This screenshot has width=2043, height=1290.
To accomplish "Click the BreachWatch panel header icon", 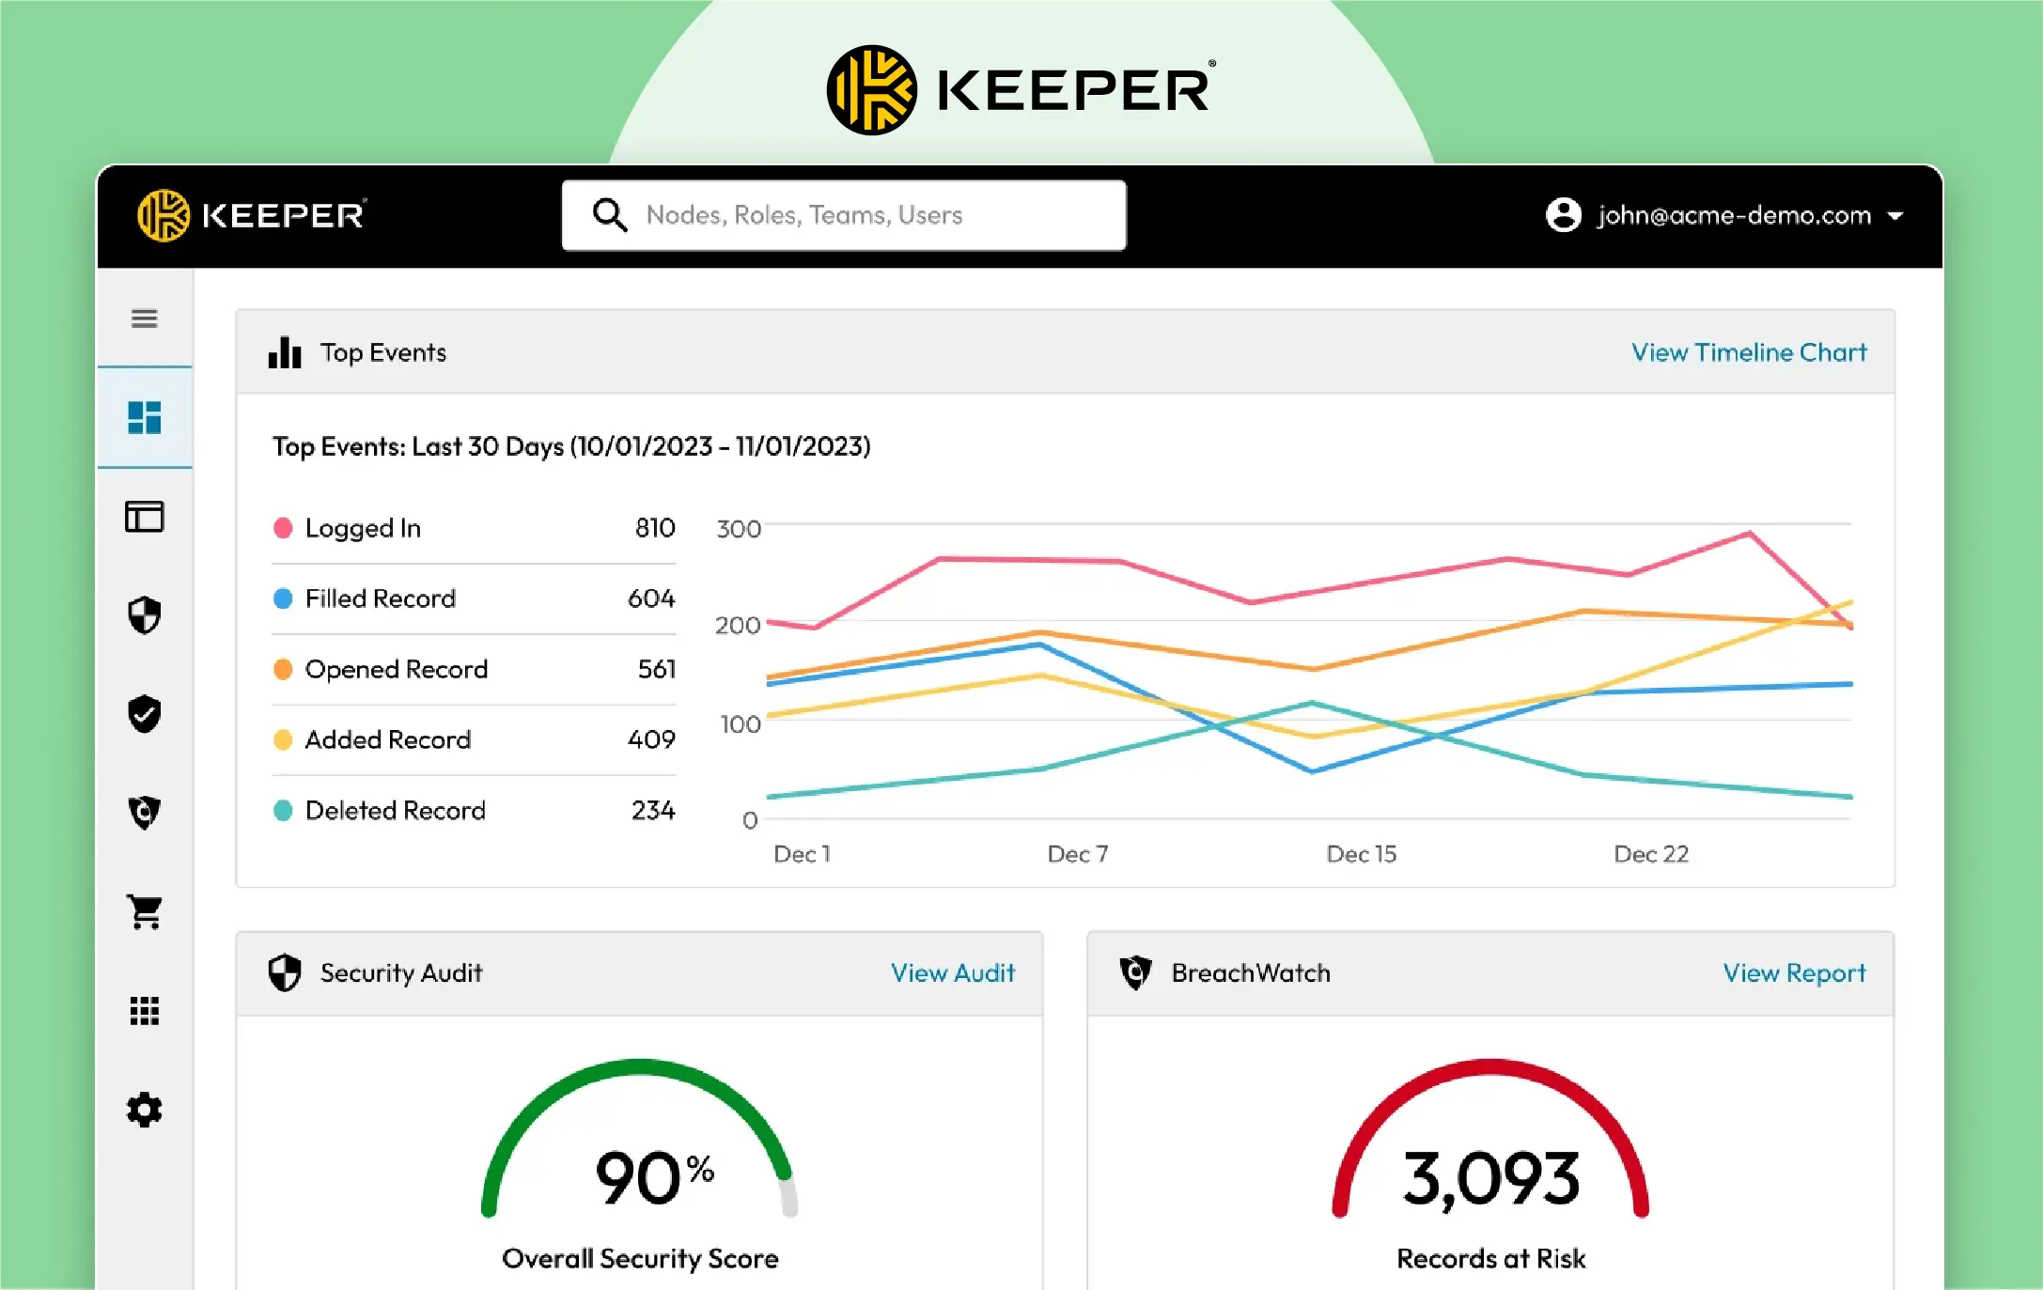I will click(1135, 972).
